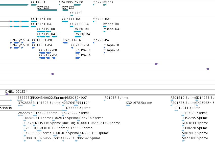Click the LD33333.5prime EST

click(66, 110)
